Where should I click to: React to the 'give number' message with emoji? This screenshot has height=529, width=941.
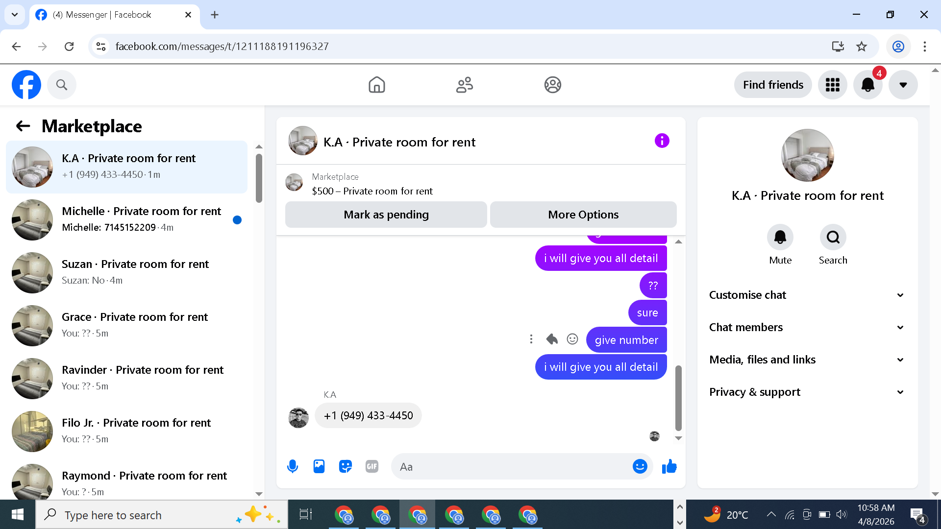tap(572, 339)
